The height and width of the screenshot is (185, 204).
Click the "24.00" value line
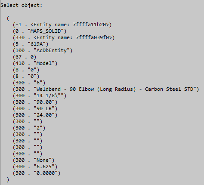[x=35, y=115]
